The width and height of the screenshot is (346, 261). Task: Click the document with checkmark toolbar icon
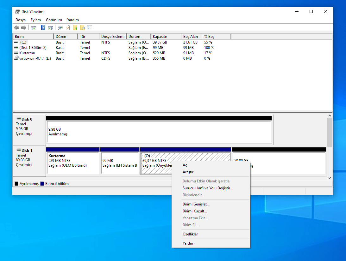click(x=68, y=28)
